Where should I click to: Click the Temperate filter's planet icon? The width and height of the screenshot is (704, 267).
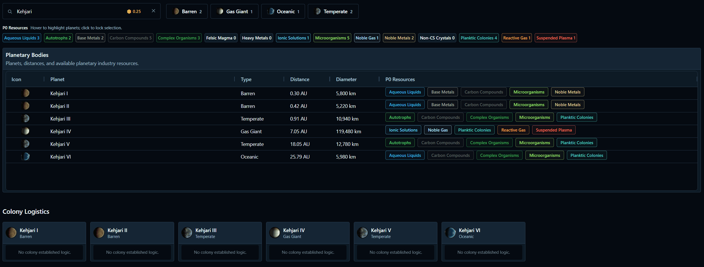click(x=318, y=11)
